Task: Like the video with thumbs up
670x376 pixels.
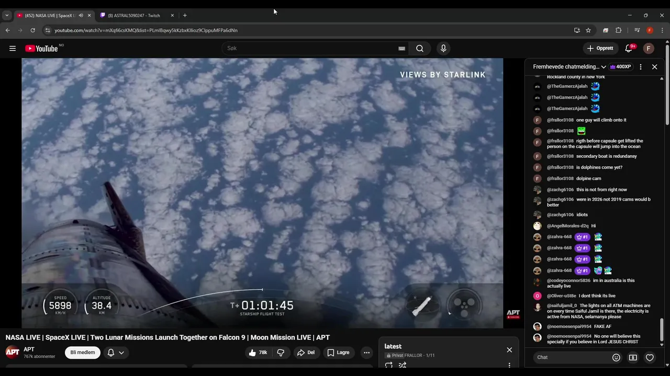Action: 258,352
